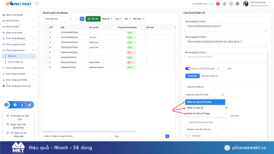Select Nhắn tin bạn bè option
This screenshot has width=274, height=154.
point(205,108)
